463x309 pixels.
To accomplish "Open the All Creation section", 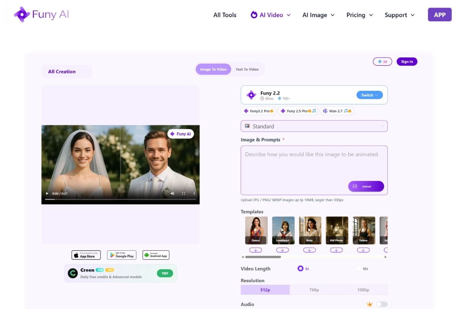I will 66,71.
